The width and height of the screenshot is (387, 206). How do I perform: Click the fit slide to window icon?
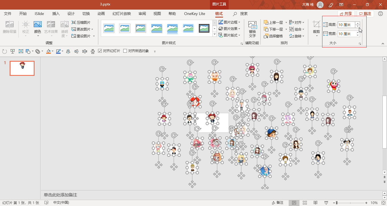click(383, 203)
